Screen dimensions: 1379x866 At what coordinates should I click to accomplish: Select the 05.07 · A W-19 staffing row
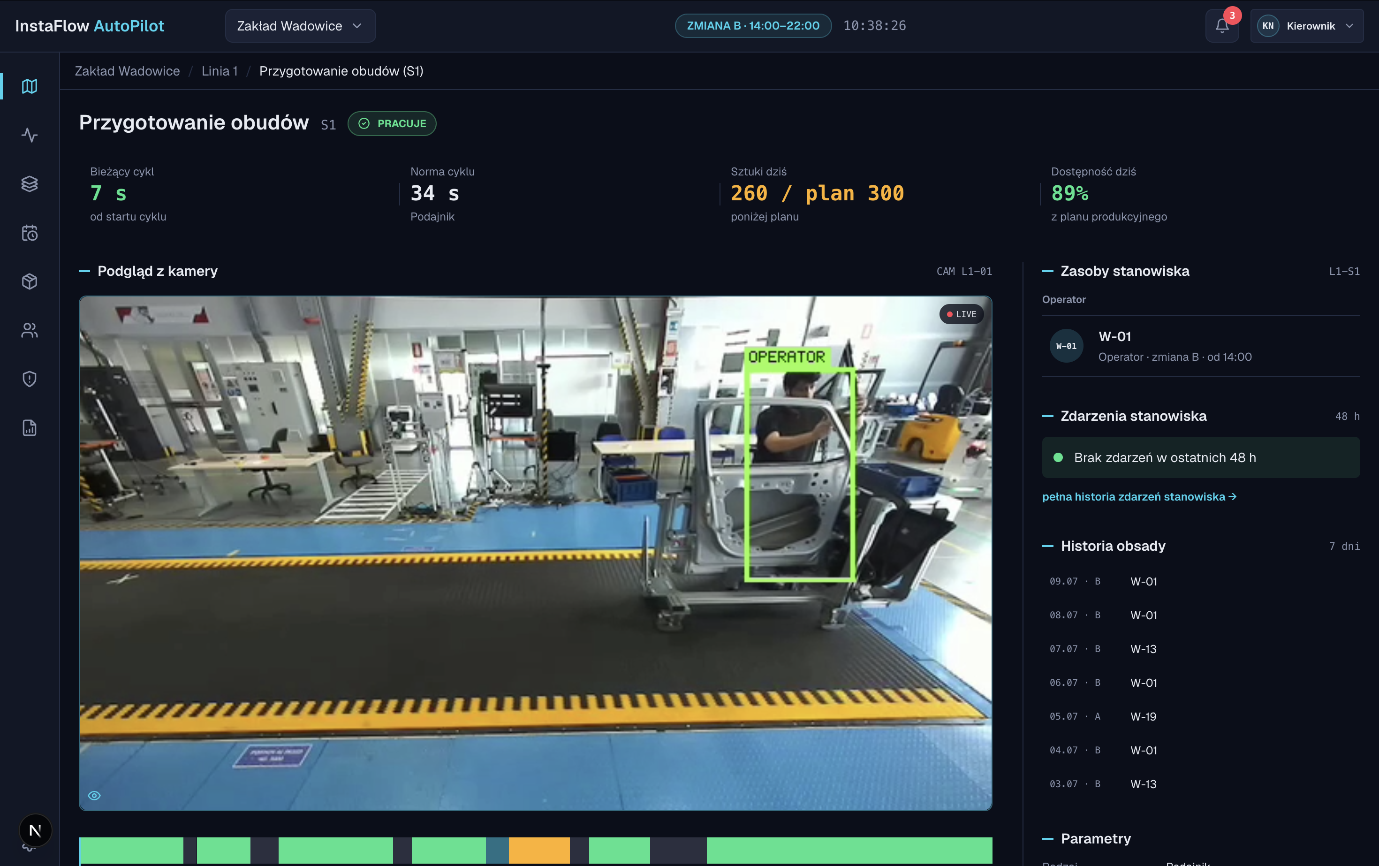[x=1201, y=716]
